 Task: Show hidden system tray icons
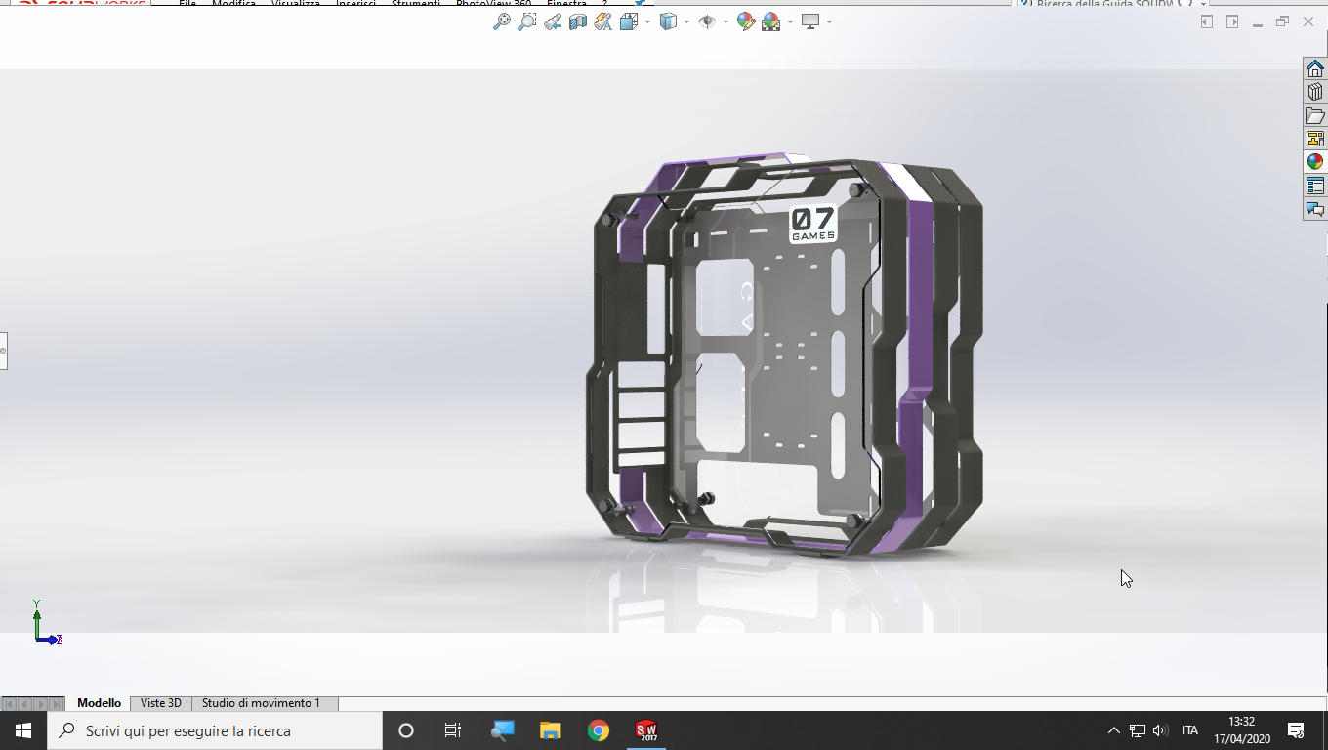1114,730
